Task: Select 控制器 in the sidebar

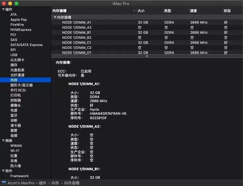Action: 15,100
